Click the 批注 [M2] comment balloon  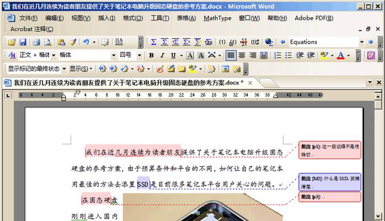click(330, 182)
